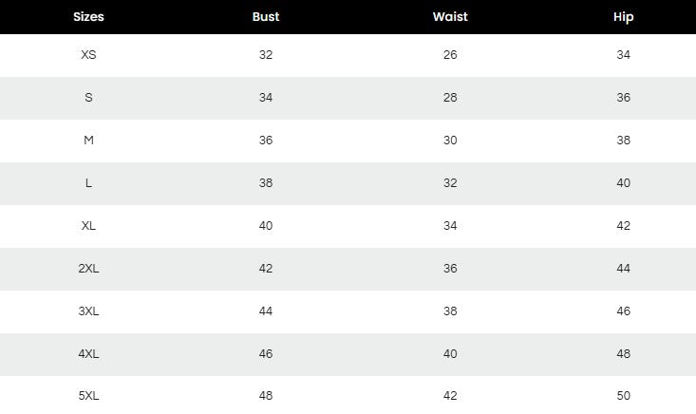Select the S size row label
The image size is (696, 414).
[88, 98]
